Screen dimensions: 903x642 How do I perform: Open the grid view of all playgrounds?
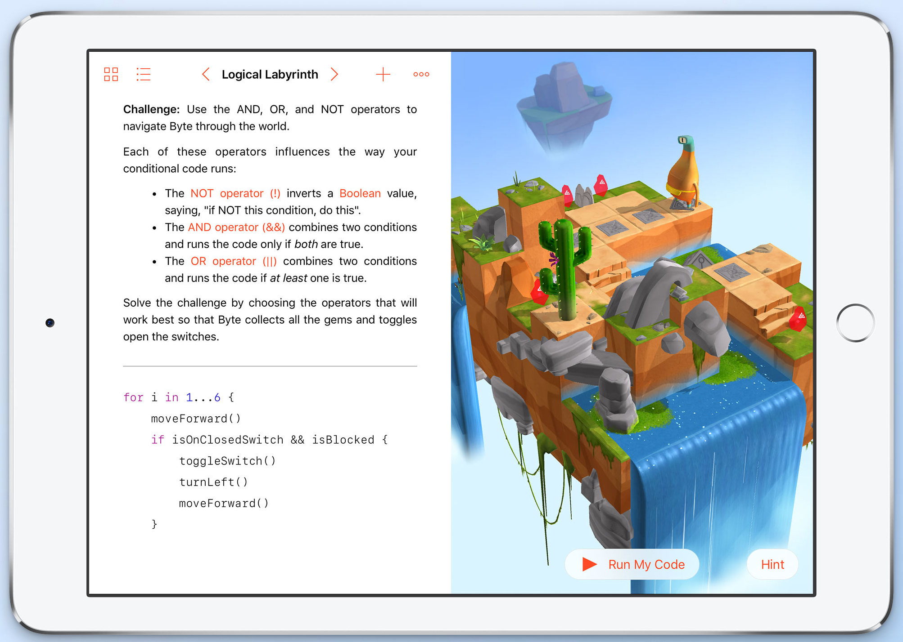(111, 74)
